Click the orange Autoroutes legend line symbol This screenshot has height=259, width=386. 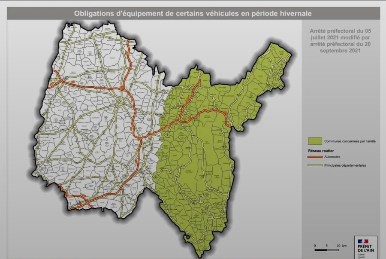click(315, 157)
